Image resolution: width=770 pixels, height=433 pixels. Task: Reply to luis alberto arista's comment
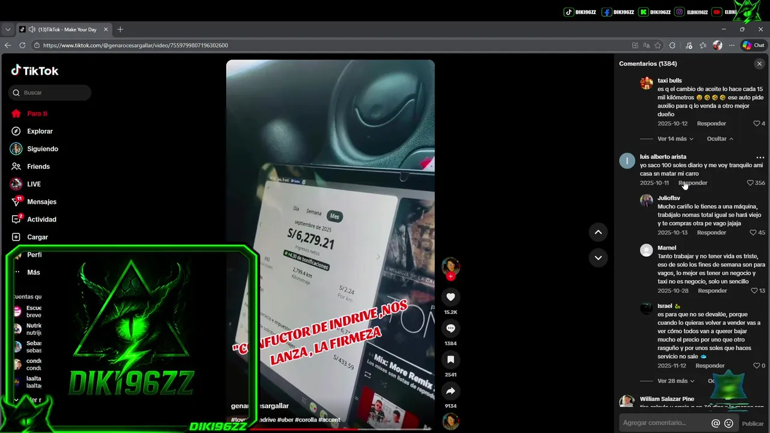[x=693, y=183]
